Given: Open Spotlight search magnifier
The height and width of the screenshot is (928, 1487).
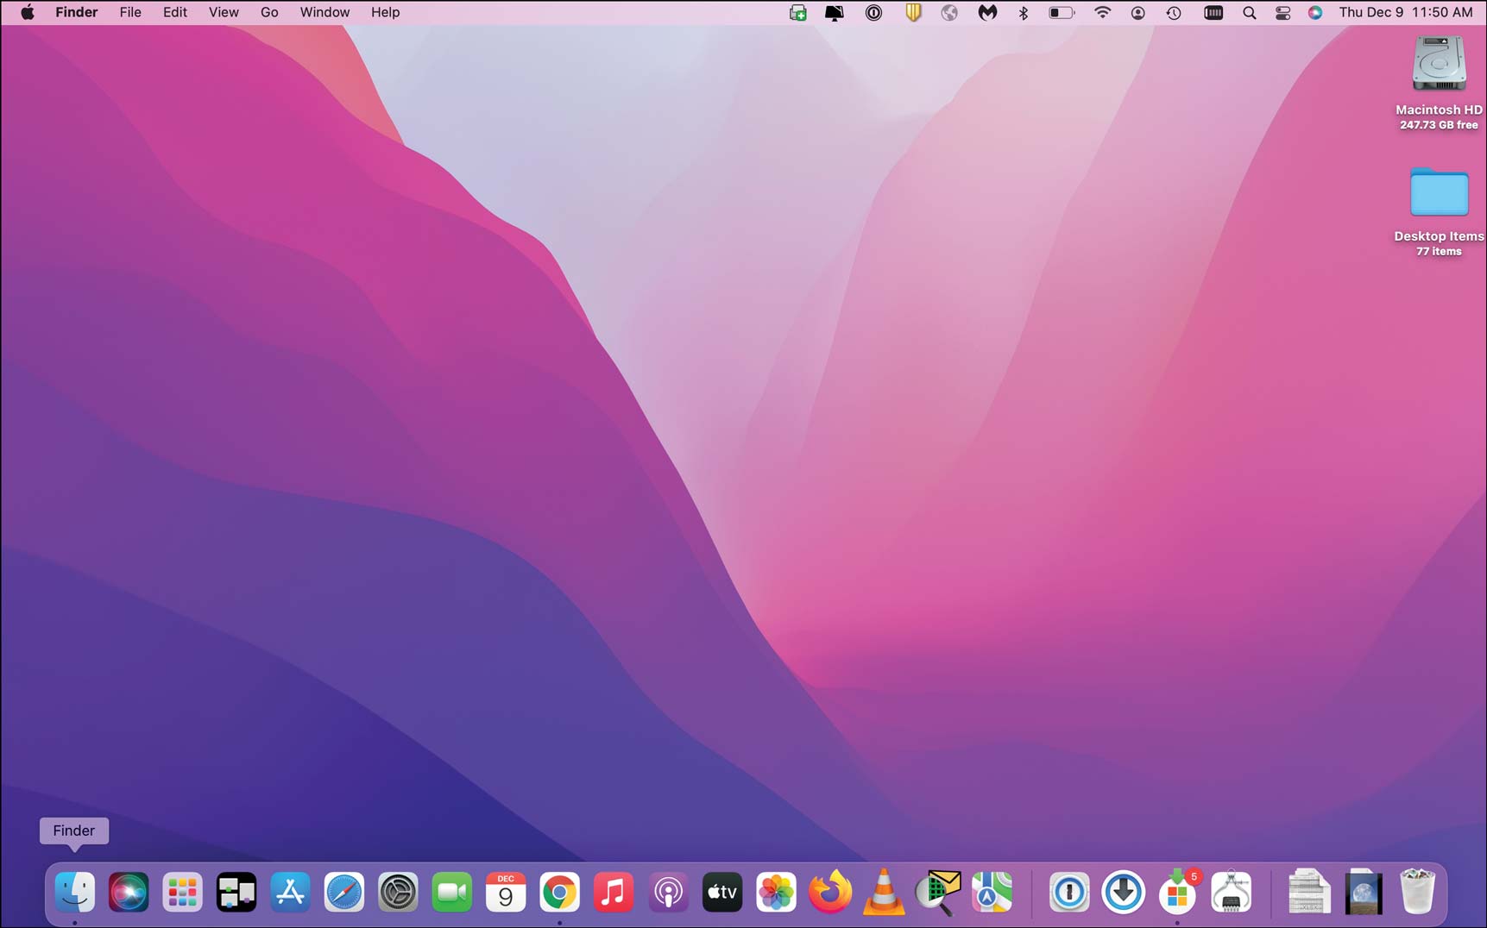Looking at the screenshot, I should point(1249,12).
